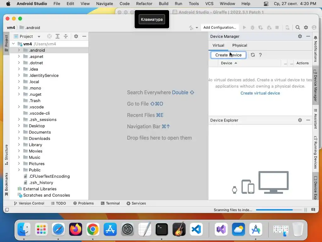The height and width of the screenshot is (242, 322).
Task: Open the Refactor menu
Action: [144, 4]
